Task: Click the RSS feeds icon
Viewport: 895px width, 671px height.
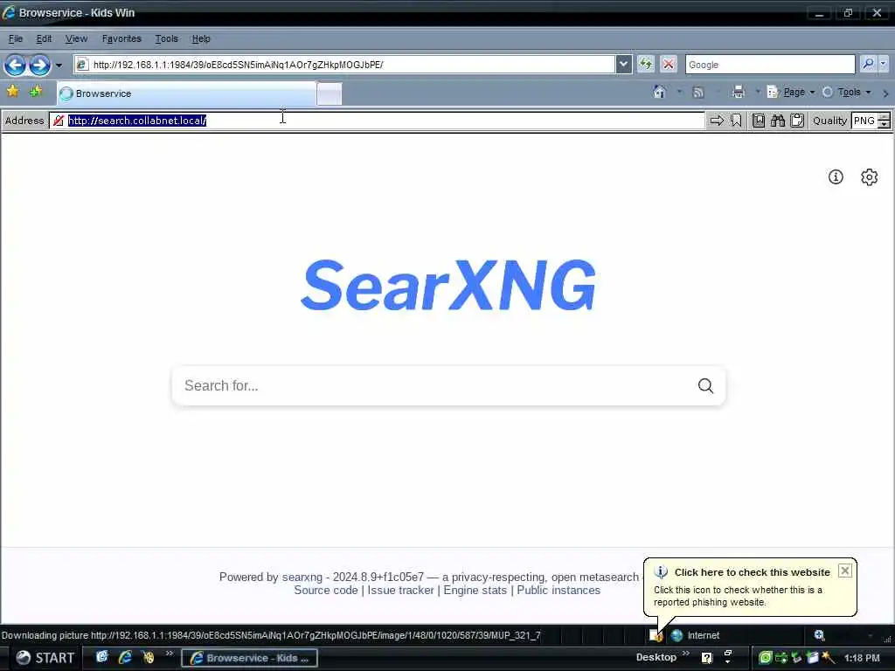Action: tap(698, 92)
